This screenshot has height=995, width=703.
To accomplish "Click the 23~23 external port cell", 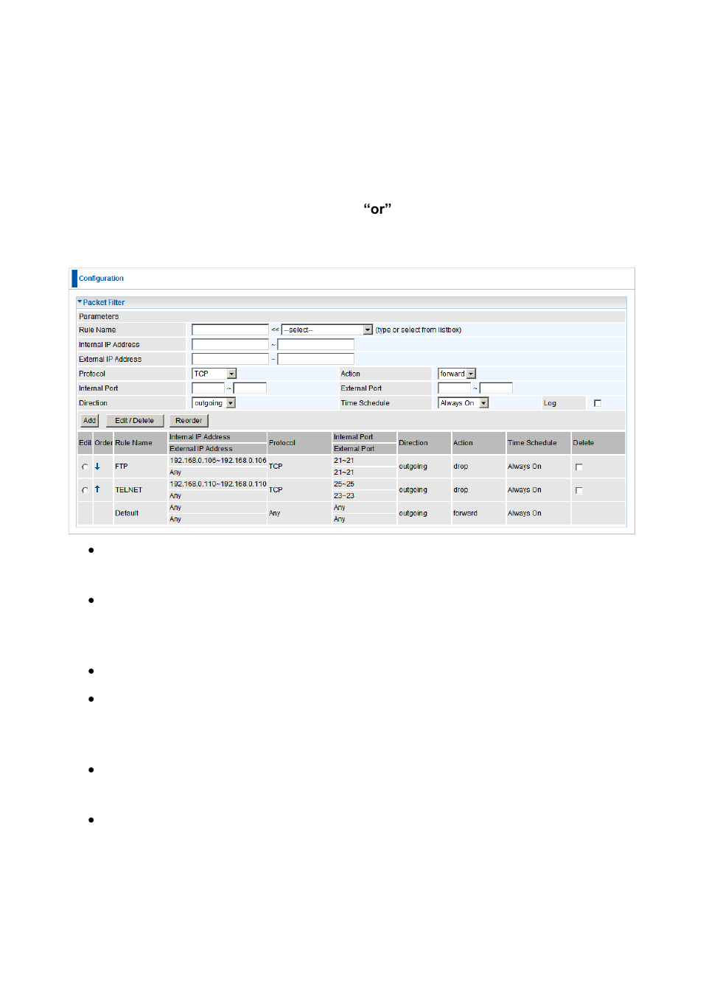I will coord(364,496).
